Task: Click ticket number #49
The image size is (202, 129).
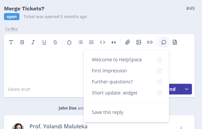Action: pos(190,8)
